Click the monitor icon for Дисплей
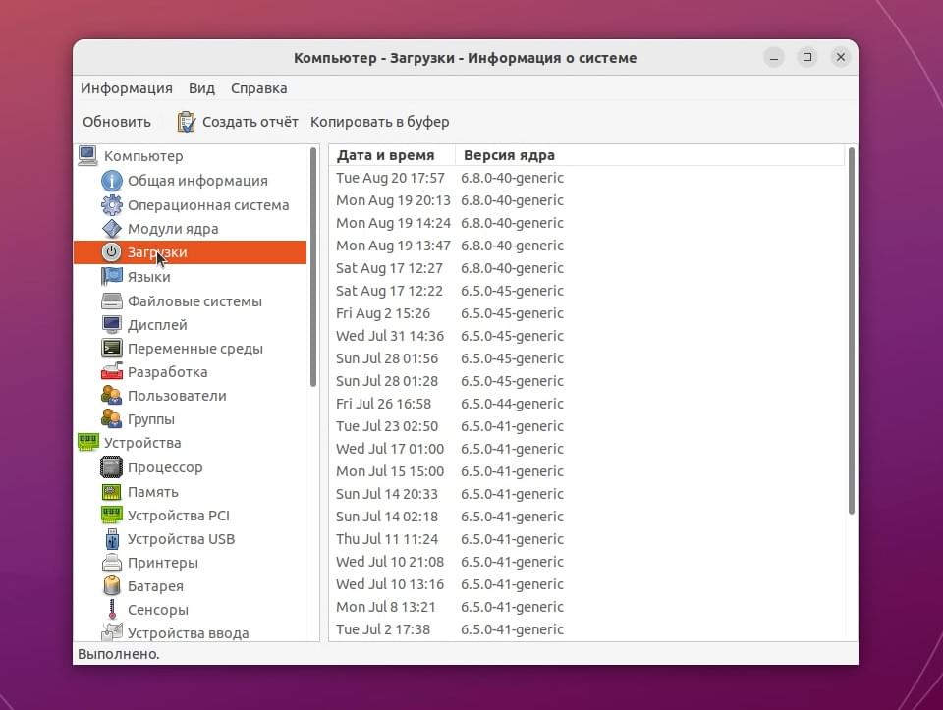943x710 pixels. (x=111, y=325)
